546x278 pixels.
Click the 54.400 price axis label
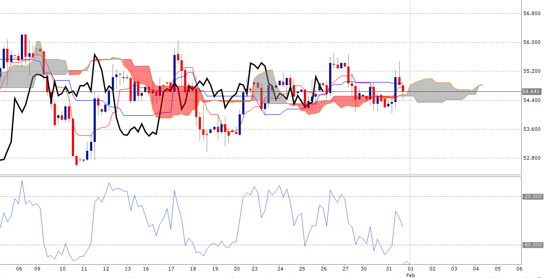tap(531, 100)
